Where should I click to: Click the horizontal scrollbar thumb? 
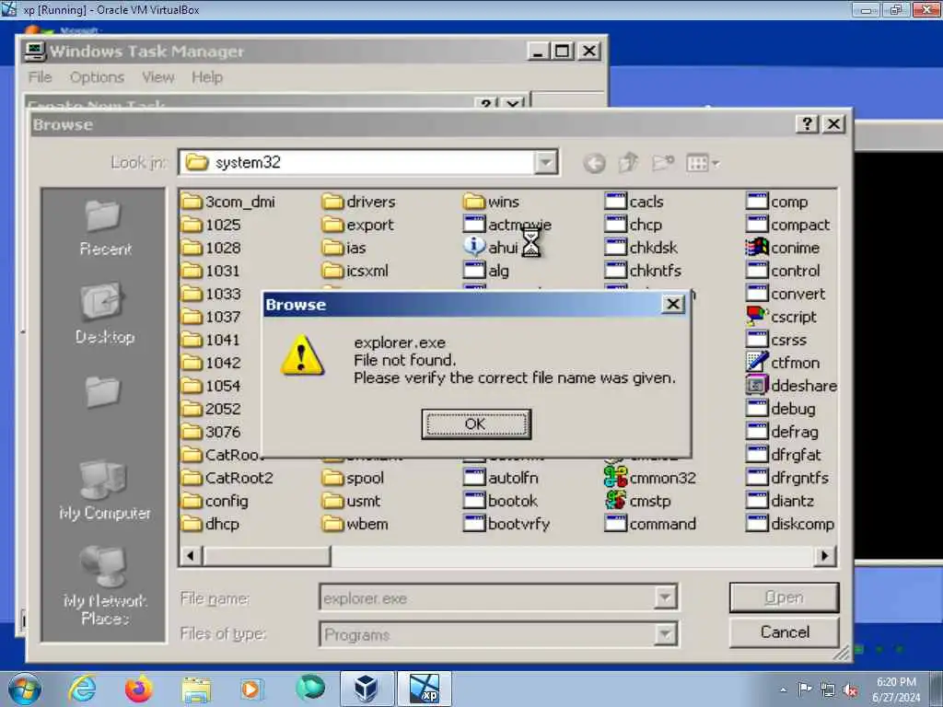266,556
